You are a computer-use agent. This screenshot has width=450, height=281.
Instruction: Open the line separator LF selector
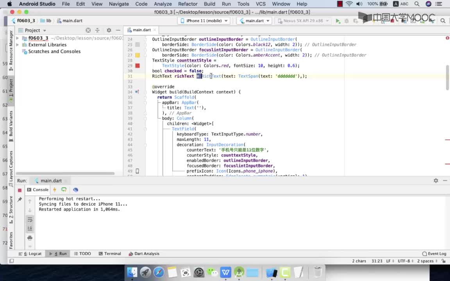pyautogui.click(x=390, y=261)
